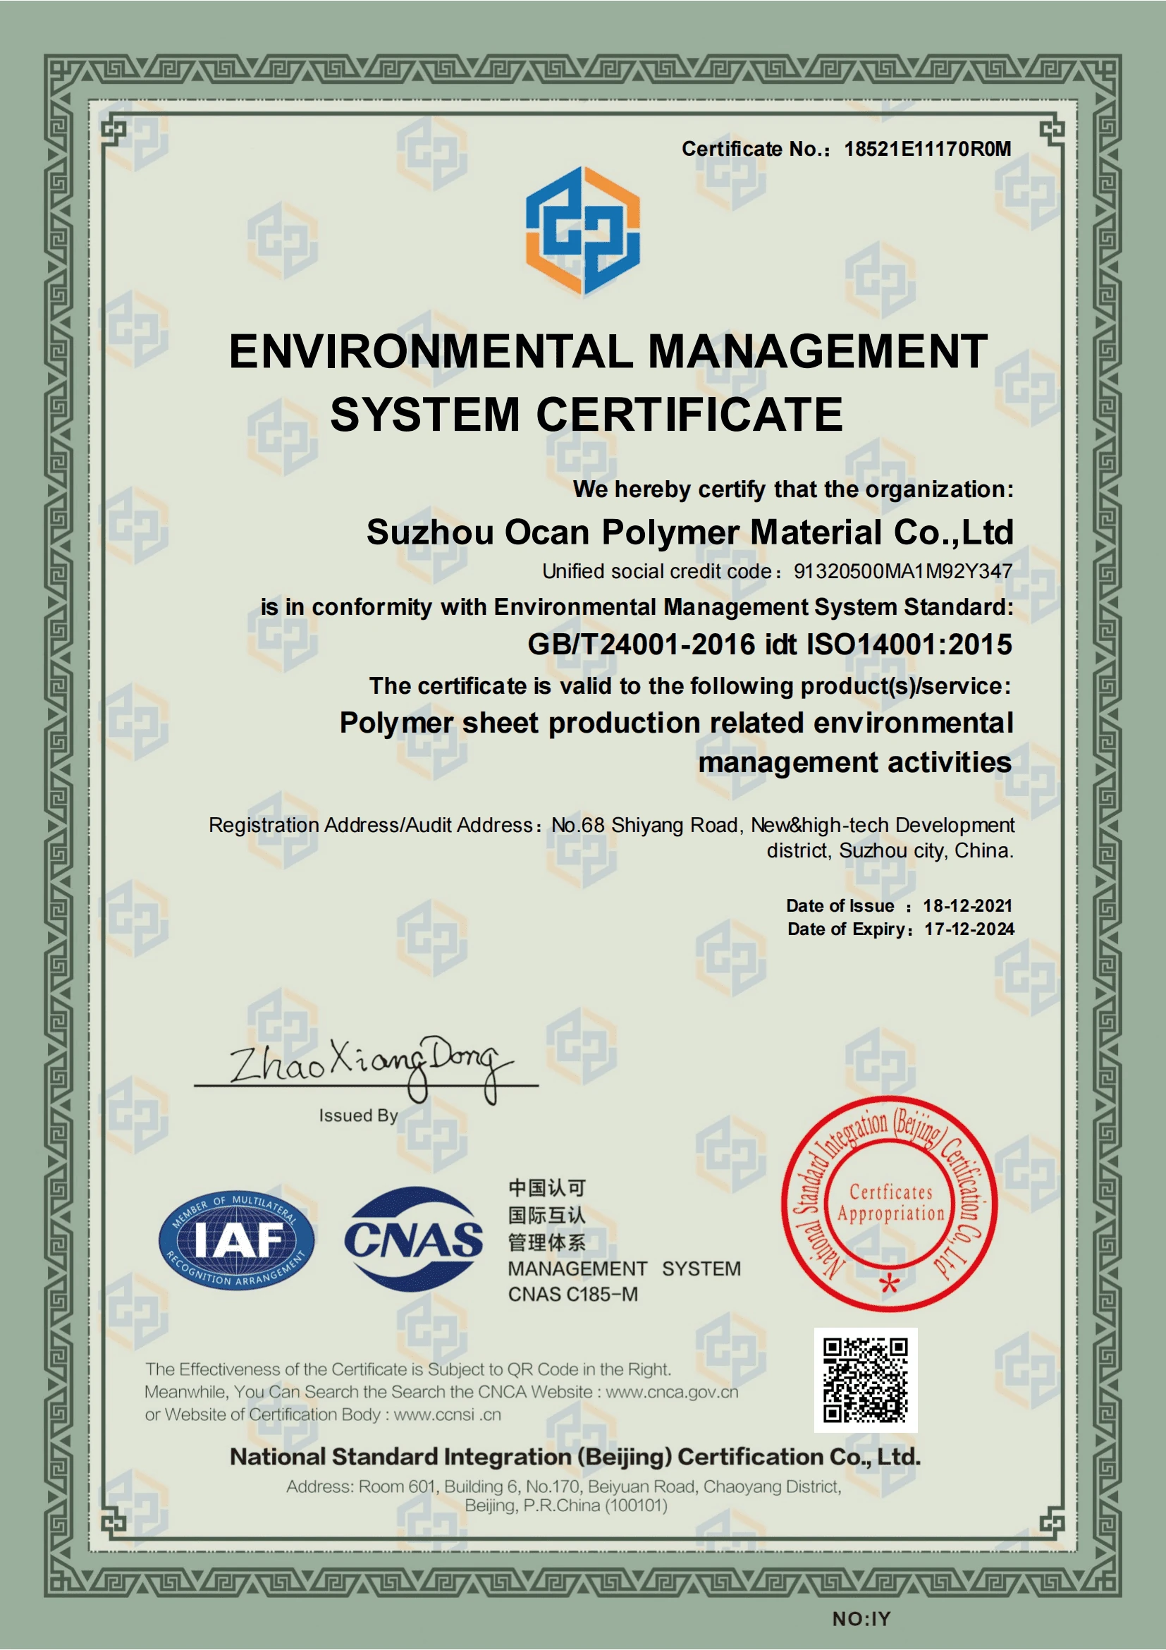Click the Chinese text 管理体系
Image resolution: width=1166 pixels, height=1650 pixels.
click(547, 1242)
